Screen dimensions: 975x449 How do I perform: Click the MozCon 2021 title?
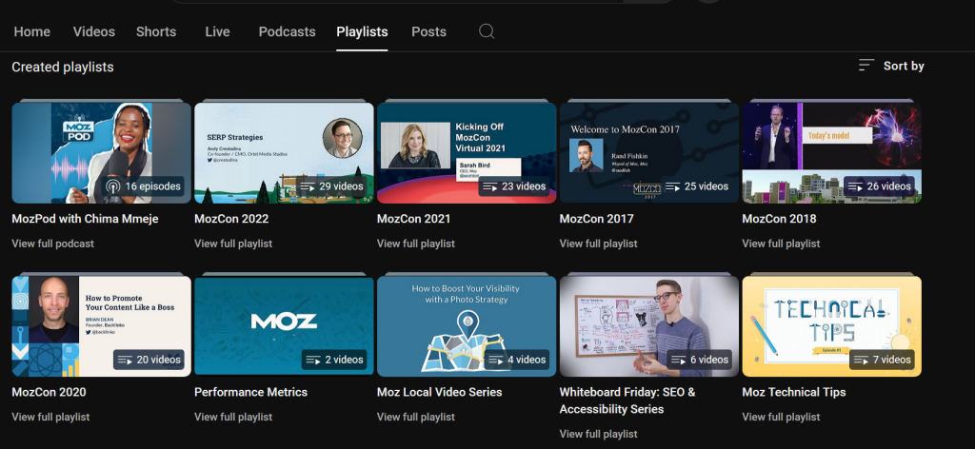coord(413,219)
